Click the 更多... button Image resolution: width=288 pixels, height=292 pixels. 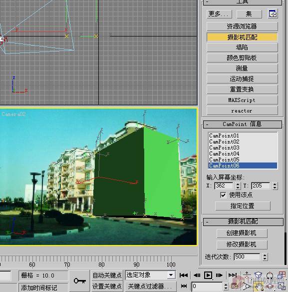pos(219,14)
